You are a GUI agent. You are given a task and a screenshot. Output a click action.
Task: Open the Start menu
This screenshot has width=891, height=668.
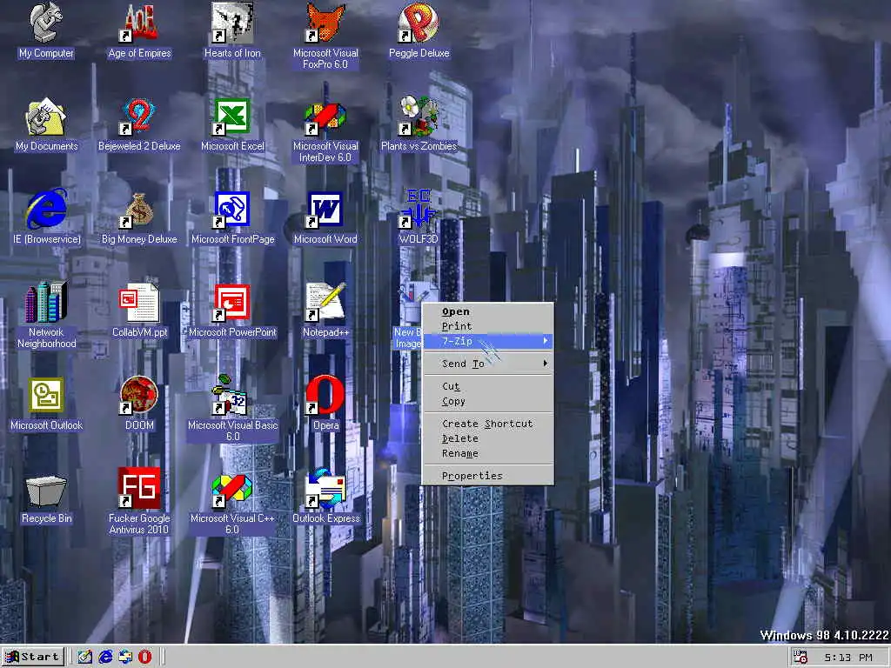[33, 658]
